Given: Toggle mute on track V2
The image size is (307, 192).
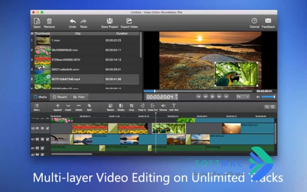Looking at the screenshot, I should pos(37,128).
